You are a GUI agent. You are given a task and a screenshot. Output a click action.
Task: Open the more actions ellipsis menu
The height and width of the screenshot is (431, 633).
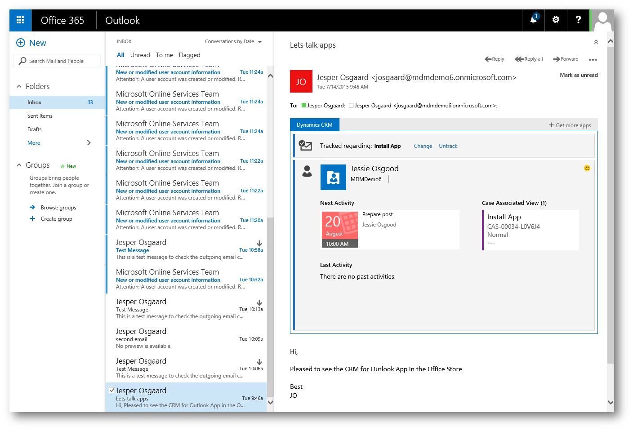coord(593,59)
